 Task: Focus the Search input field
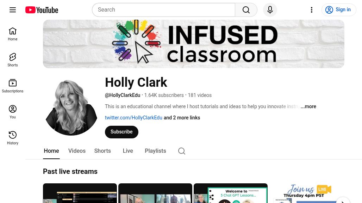164,10
